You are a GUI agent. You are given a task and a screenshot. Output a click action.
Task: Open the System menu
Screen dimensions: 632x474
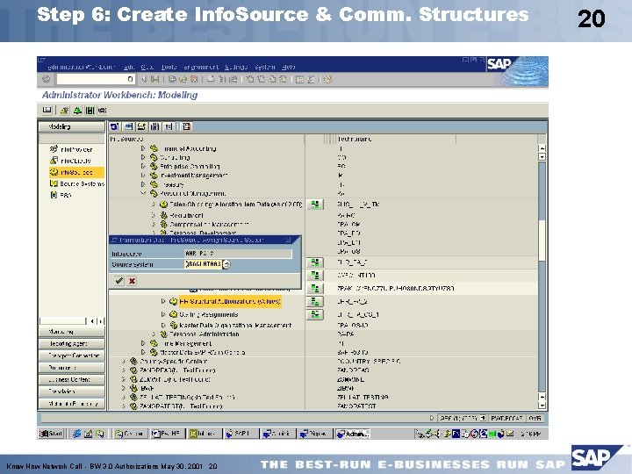pos(265,67)
